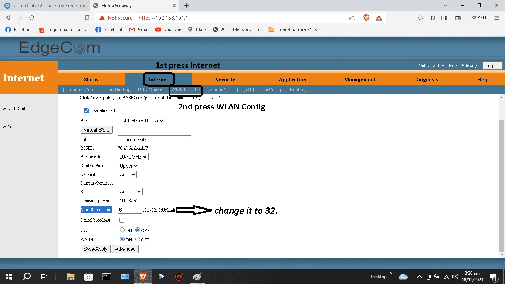
Task: Open the Brave hamburger main menu
Action: pos(496,18)
